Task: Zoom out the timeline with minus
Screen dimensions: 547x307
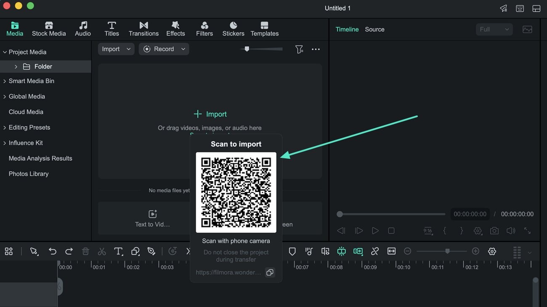Action: coord(407,251)
